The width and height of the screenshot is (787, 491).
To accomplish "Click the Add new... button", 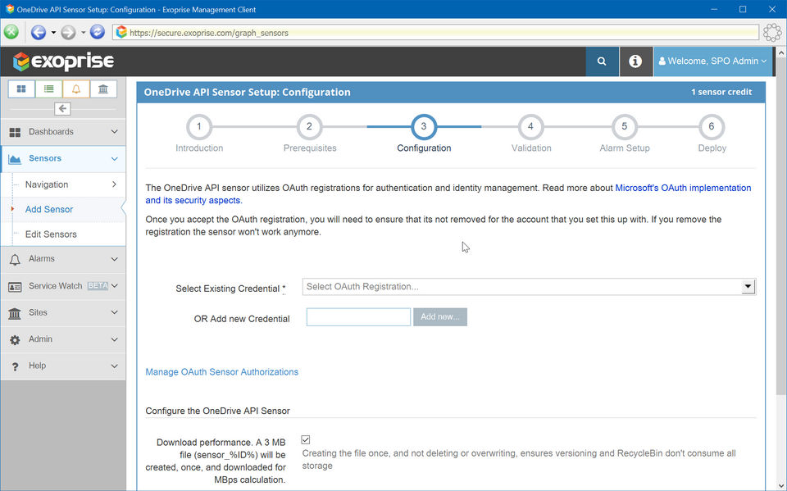I will click(x=440, y=317).
